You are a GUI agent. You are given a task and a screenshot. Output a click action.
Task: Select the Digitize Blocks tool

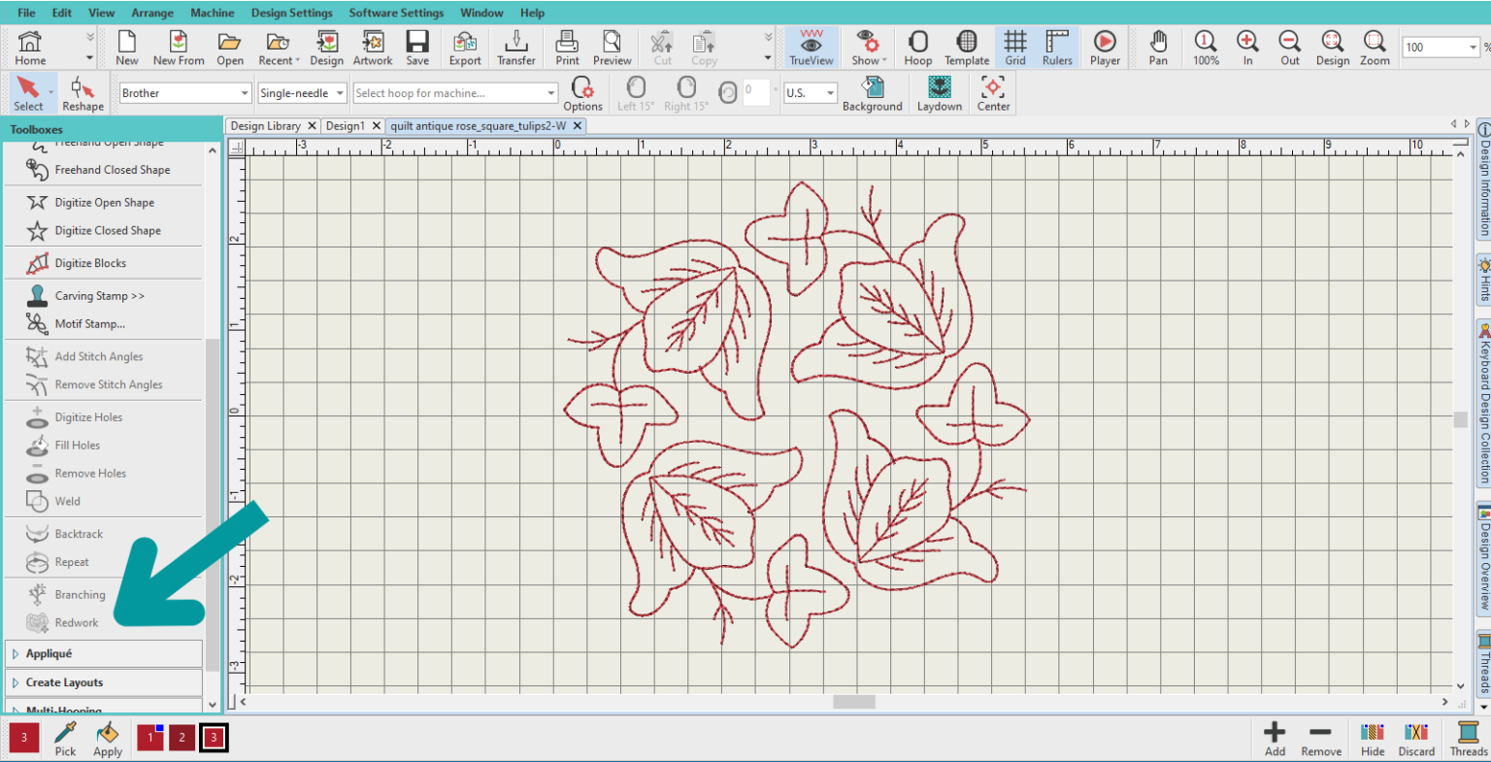[92, 262]
